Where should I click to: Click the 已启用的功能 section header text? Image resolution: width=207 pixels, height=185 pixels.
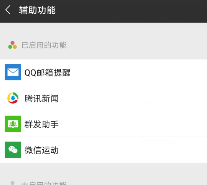[44, 45]
